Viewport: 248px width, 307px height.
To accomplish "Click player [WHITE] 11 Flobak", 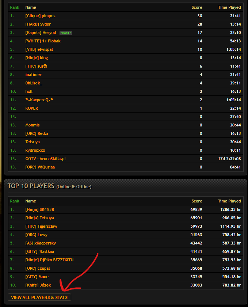I will [x=43, y=41].
